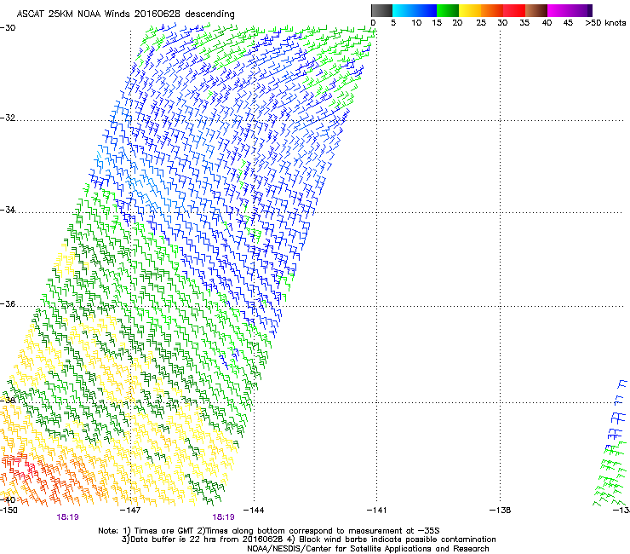Click the orange 25-30 knots legend segment
Screen dimensions: 630x554
(x=492, y=10)
